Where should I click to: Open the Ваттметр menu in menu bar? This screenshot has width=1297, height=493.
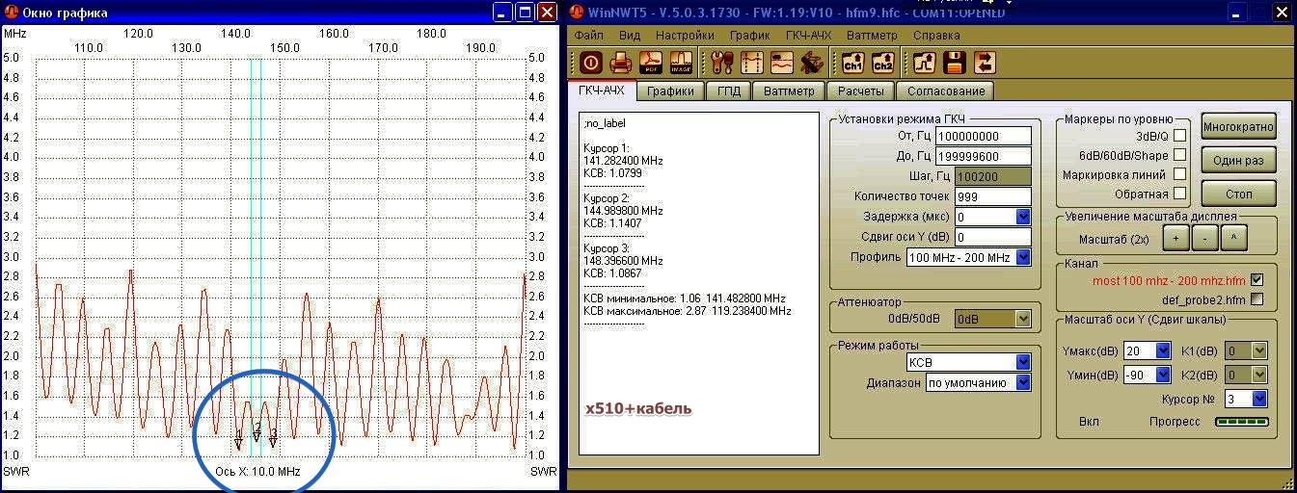872,36
